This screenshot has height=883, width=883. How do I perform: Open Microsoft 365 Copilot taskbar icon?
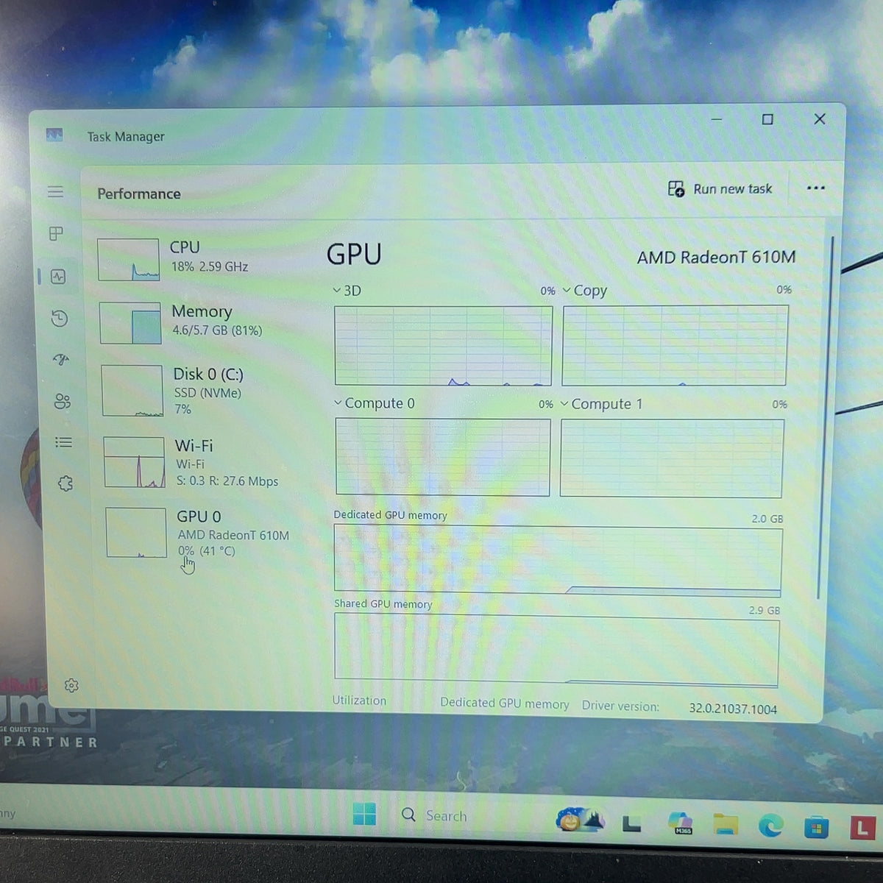681,822
